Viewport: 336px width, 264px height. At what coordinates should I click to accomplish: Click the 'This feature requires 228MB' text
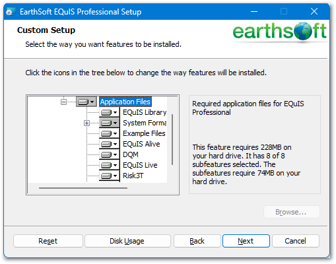pos(246,164)
